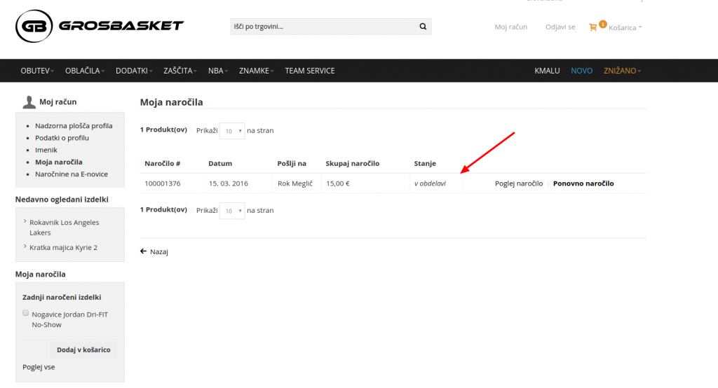Open the OBLAČILA menu
Image resolution: width=718 pixels, height=388 pixels.
pos(84,71)
